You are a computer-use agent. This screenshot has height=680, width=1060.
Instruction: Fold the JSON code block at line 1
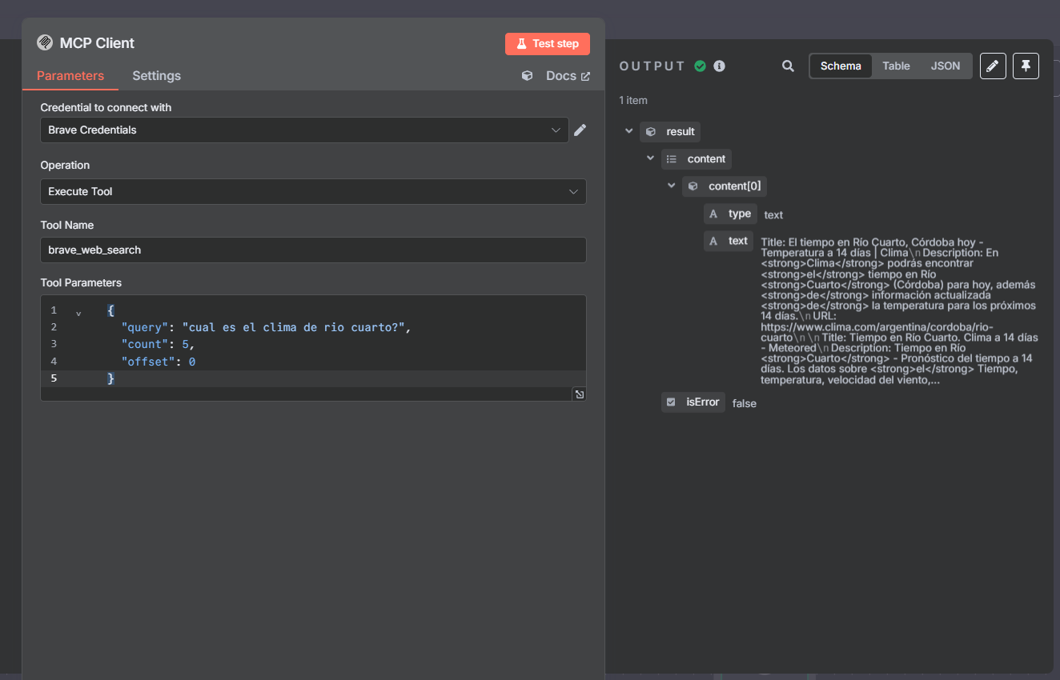coord(78,313)
